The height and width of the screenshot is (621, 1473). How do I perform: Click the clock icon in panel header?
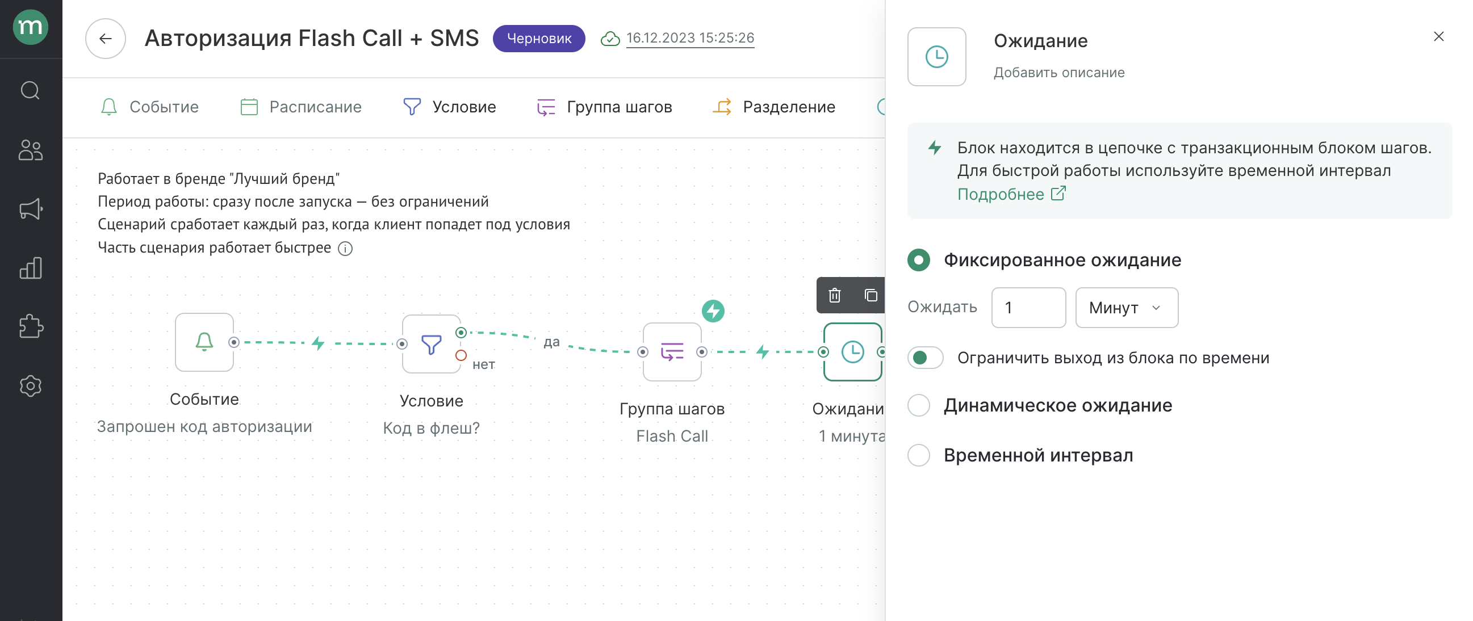coord(936,57)
